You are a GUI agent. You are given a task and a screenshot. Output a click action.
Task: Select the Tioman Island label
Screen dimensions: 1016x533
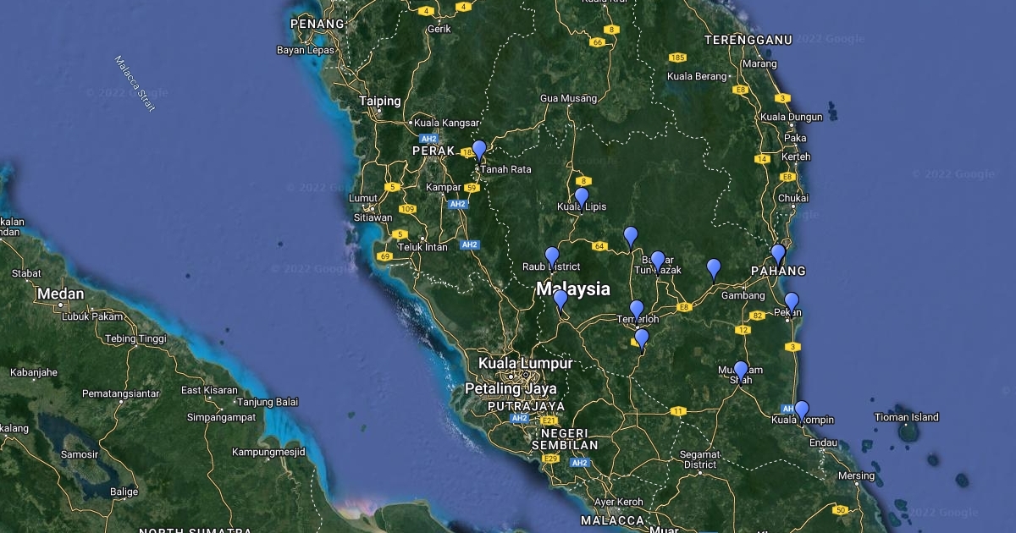point(906,417)
